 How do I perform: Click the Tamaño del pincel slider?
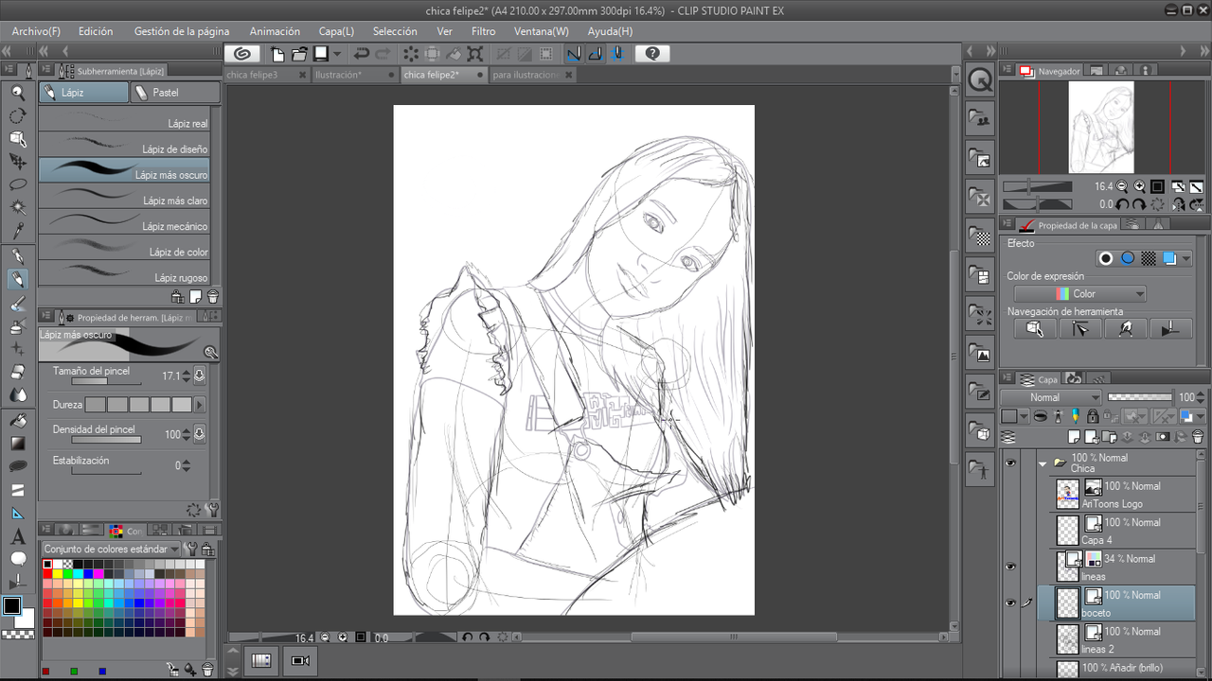(x=106, y=381)
